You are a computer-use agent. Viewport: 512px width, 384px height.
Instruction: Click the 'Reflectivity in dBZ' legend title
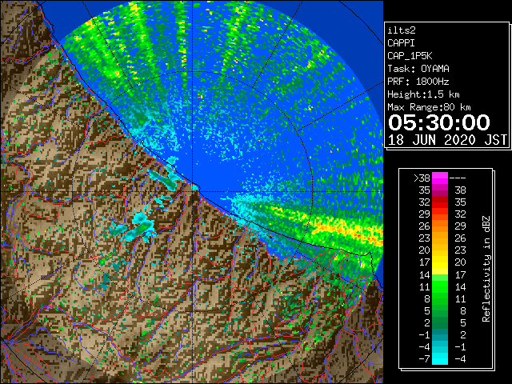pos(486,269)
